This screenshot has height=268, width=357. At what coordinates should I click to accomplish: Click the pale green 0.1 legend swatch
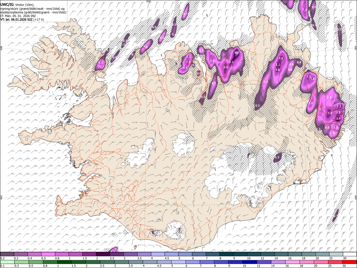(7, 262)
